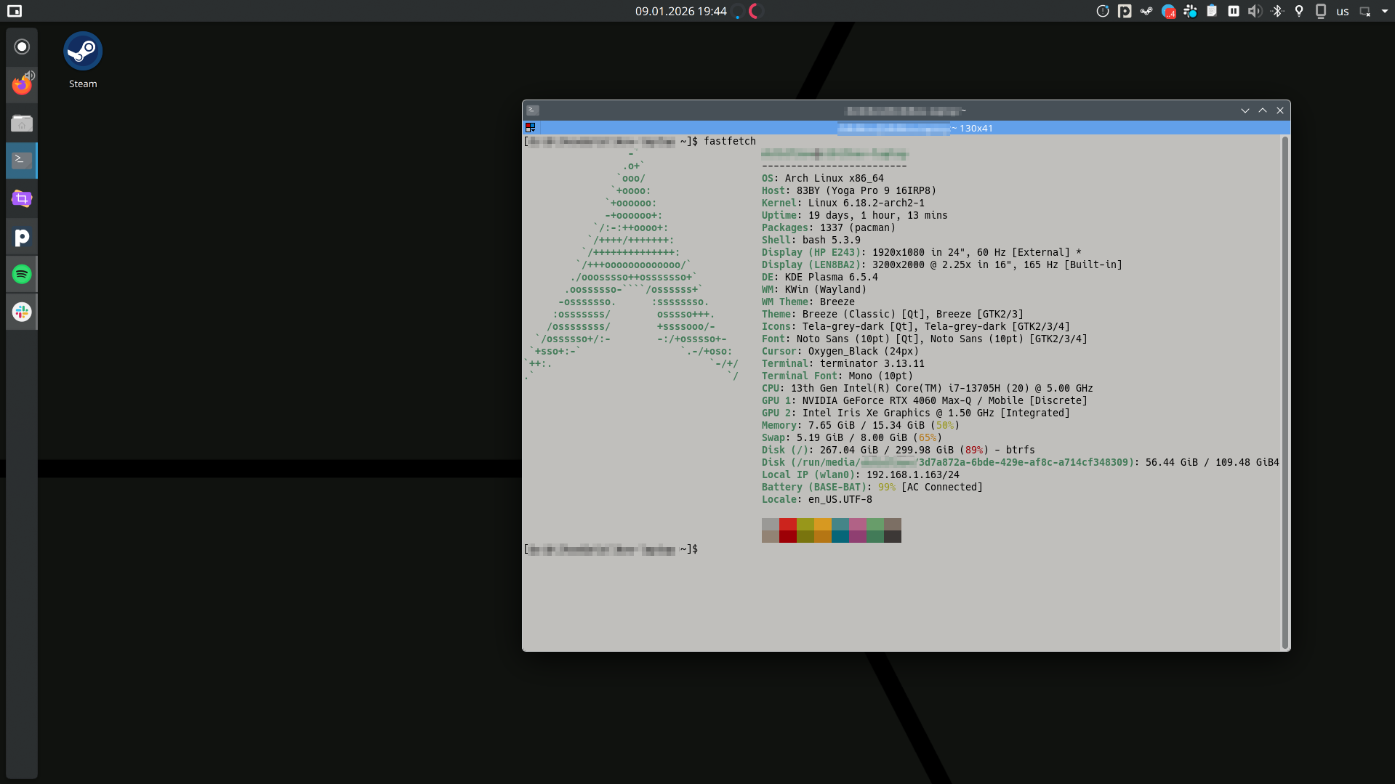Open Slack from the dock
Screen dimensions: 1395x784
tap(22, 312)
